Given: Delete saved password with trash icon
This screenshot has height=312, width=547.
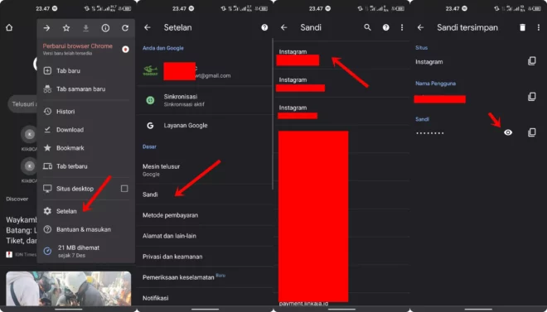Looking at the screenshot, I should coord(522,27).
